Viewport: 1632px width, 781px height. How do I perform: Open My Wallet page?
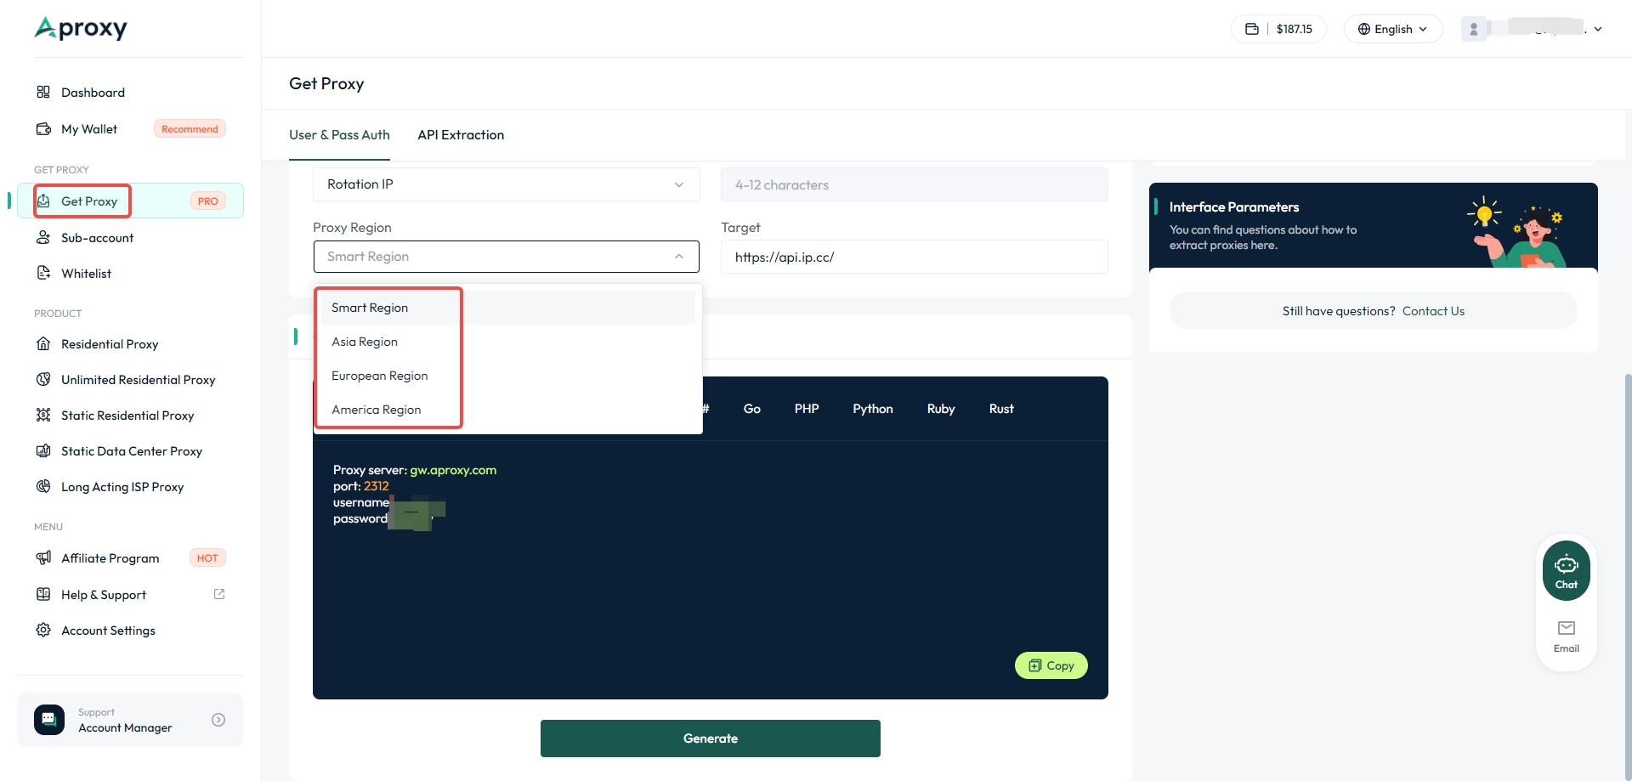[89, 129]
